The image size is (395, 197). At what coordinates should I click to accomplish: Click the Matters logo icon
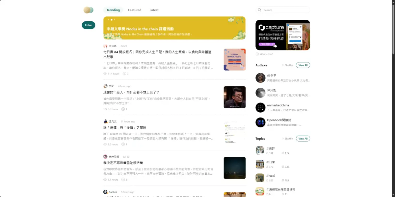tap(88, 10)
